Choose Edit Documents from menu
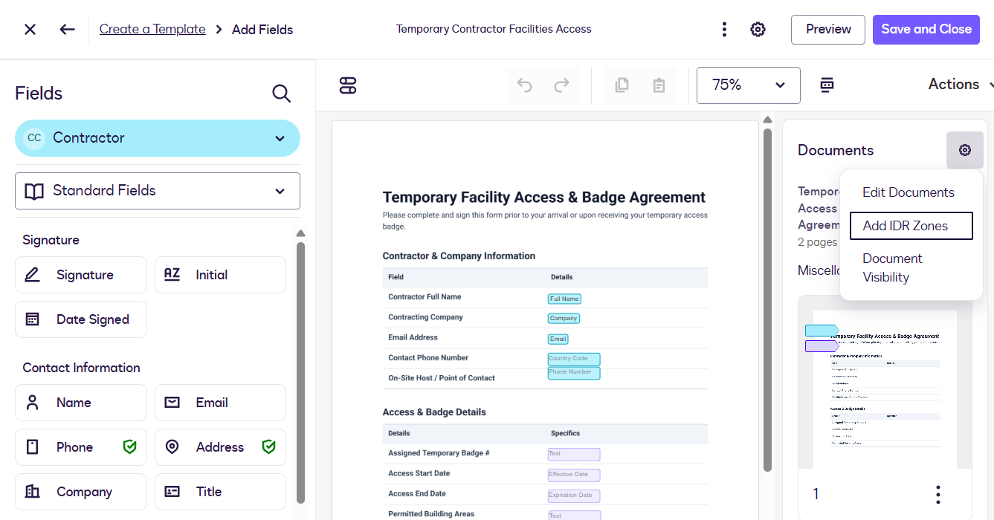 909,192
